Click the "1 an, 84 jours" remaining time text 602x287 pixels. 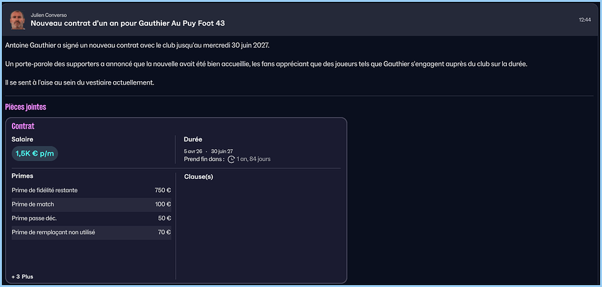tap(253, 159)
